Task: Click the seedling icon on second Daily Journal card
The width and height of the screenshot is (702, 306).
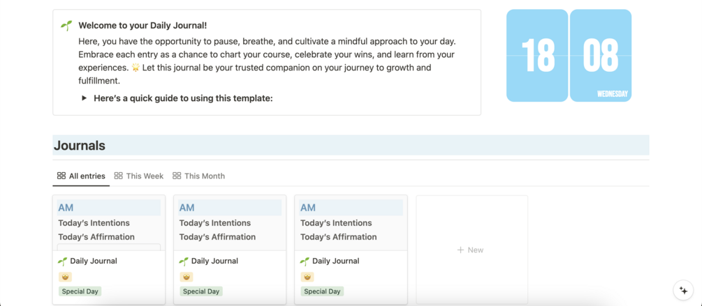Action: click(x=184, y=261)
